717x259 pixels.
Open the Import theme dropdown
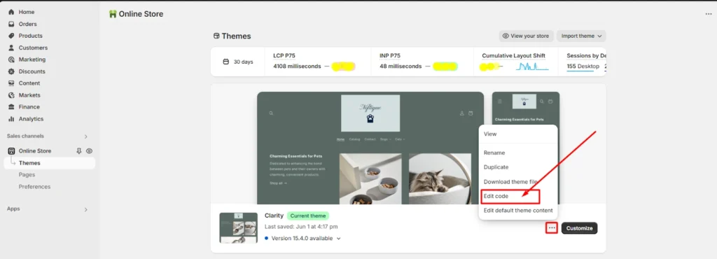click(581, 36)
